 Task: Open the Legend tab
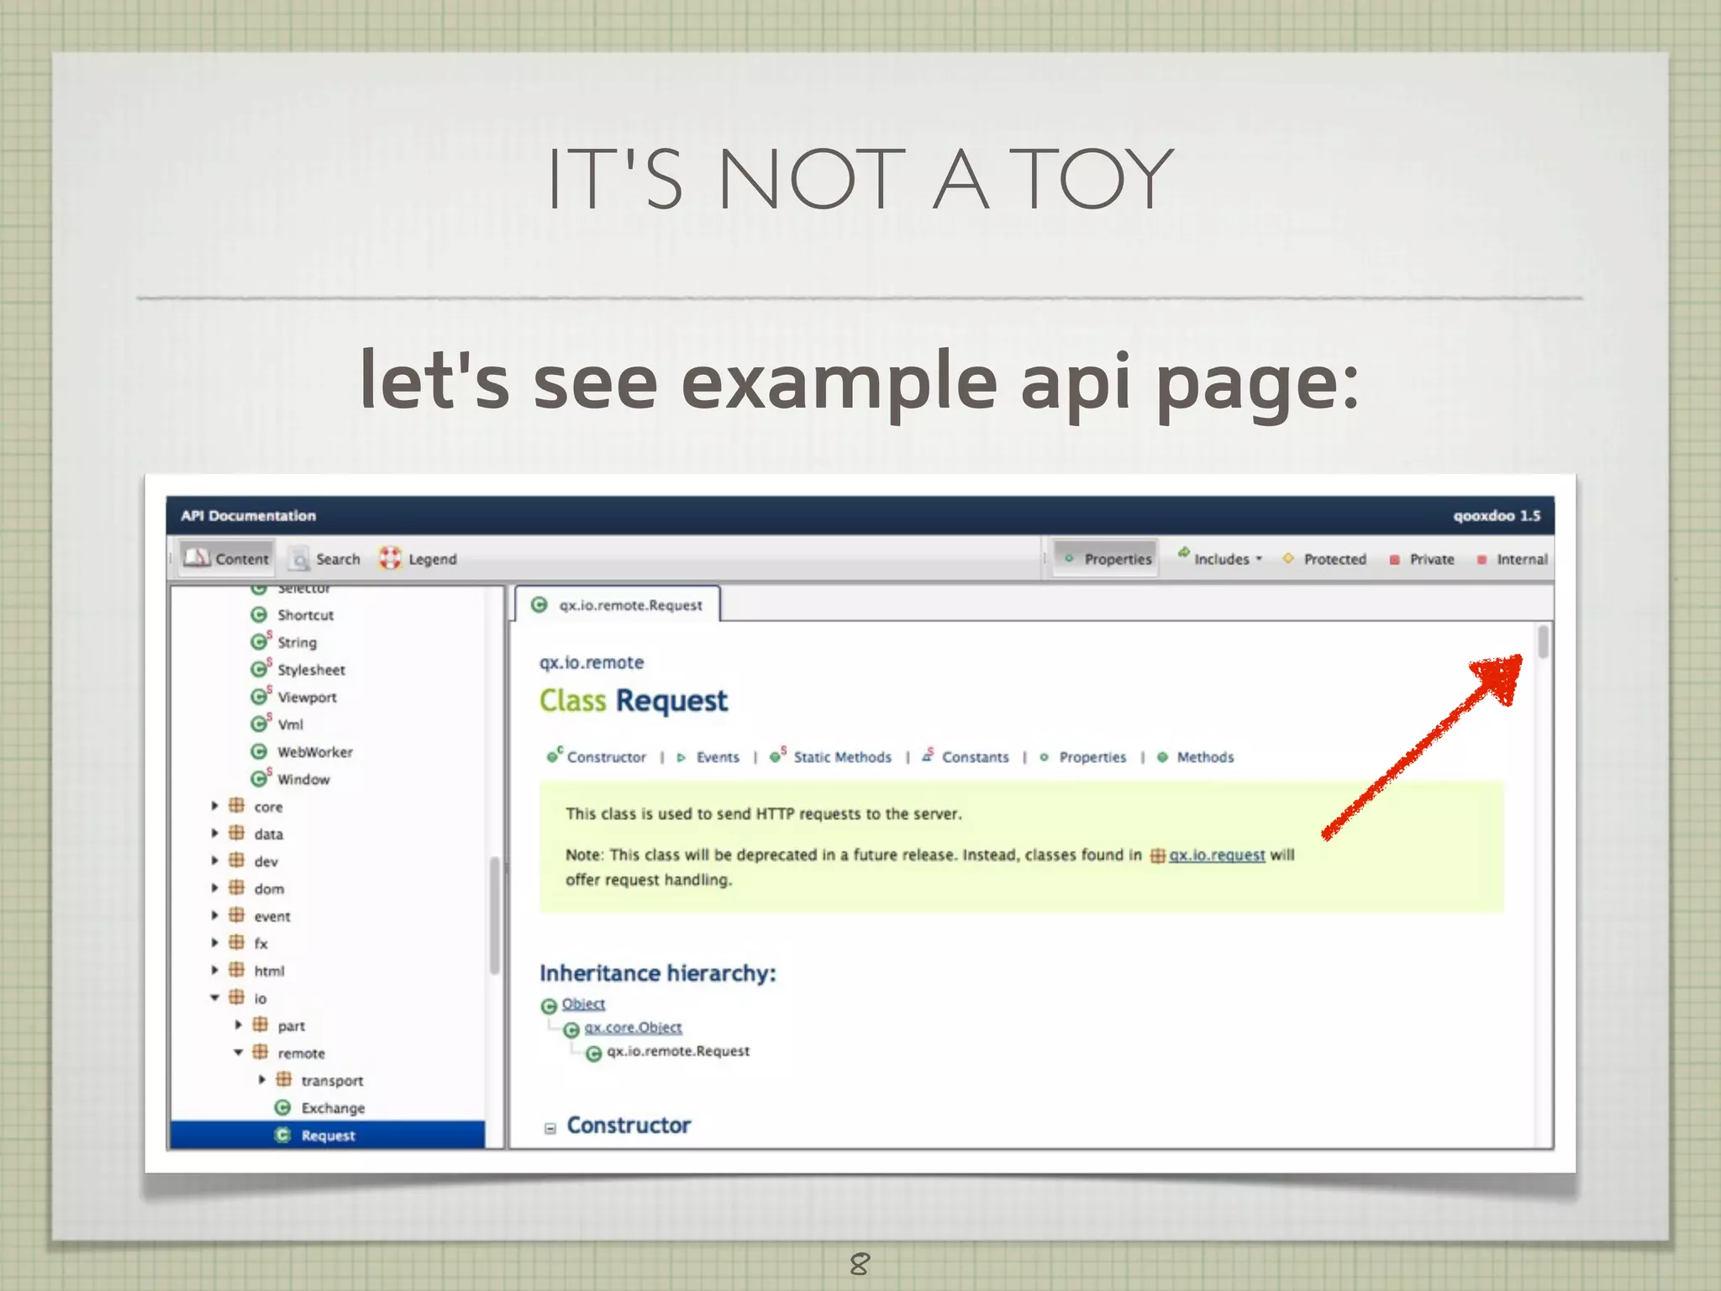coord(418,559)
